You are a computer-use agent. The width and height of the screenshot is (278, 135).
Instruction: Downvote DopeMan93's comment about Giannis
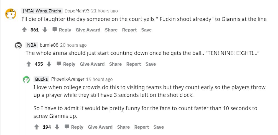(x=45, y=30)
